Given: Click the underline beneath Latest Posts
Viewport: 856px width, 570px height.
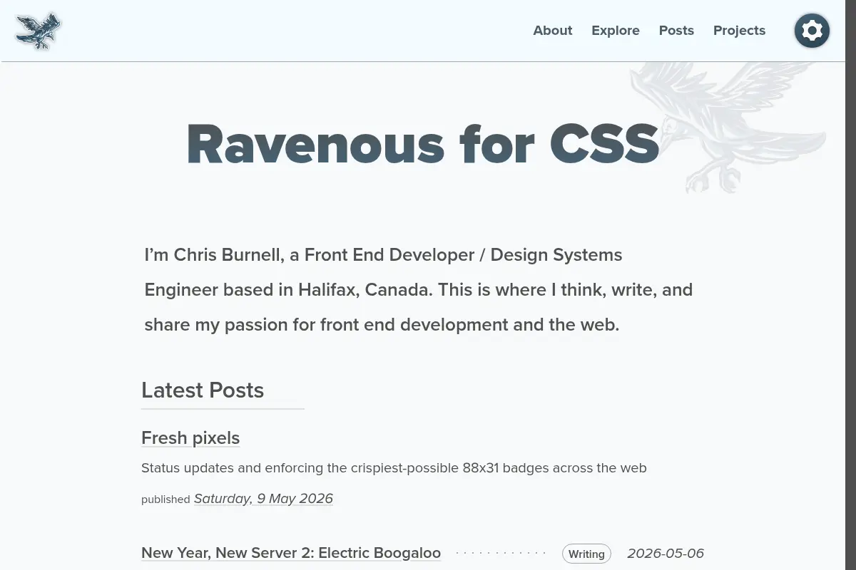Looking at the screenshot, I should pos(223,409).
